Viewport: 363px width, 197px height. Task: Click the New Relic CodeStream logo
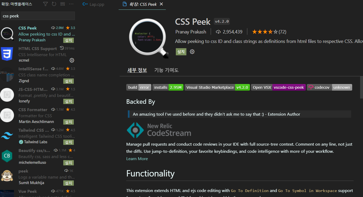click(159, 130)
